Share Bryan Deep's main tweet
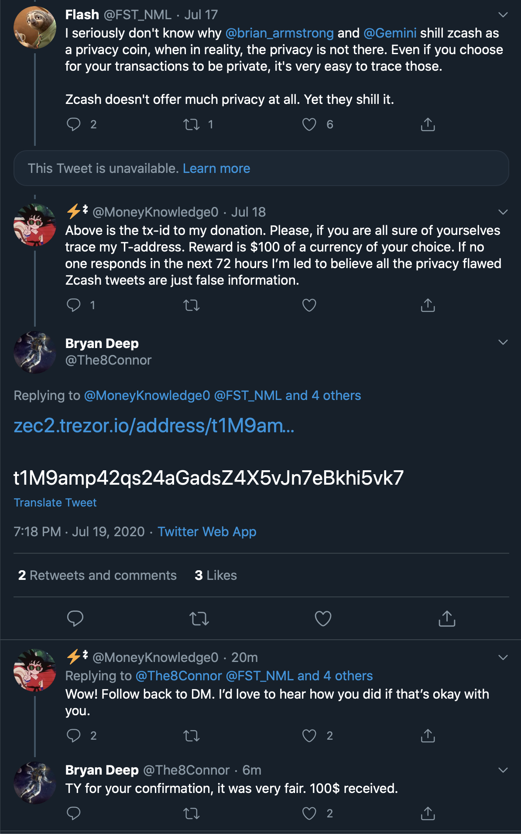The height and width of the screenshot is (834, 521). (447, 618)
